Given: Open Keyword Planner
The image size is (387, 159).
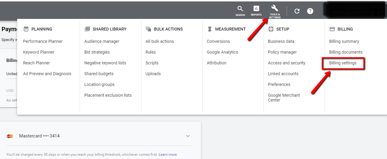Looking at the screenshot, I should 39,52.
